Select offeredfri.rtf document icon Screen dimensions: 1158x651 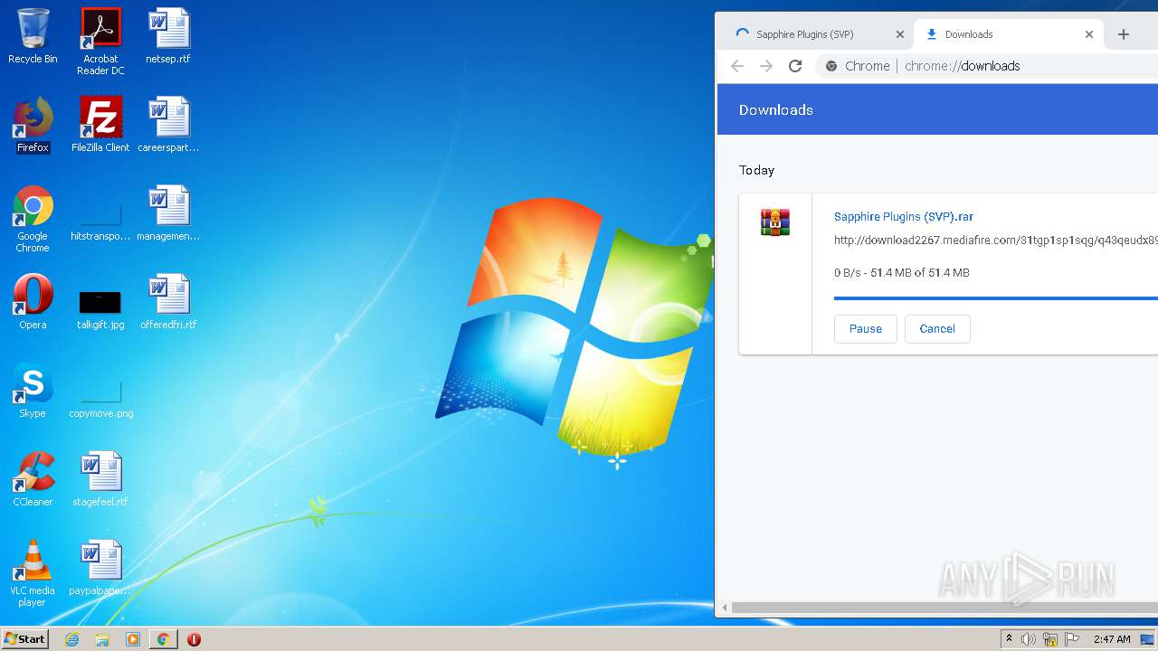168,303
